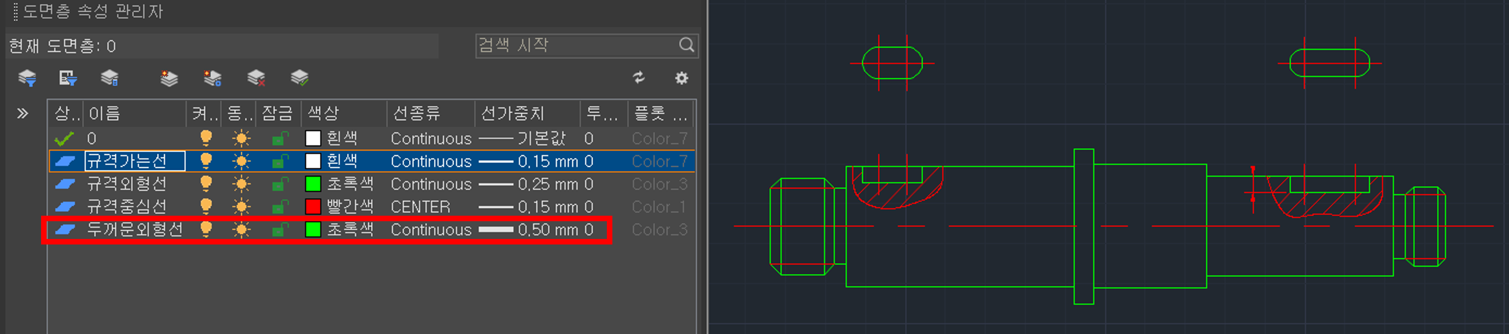Click the 규격가는선 name edit field

[135, 161]
